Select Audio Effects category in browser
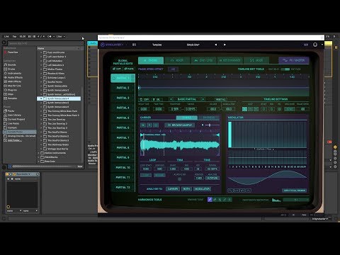 coord(15,77)
